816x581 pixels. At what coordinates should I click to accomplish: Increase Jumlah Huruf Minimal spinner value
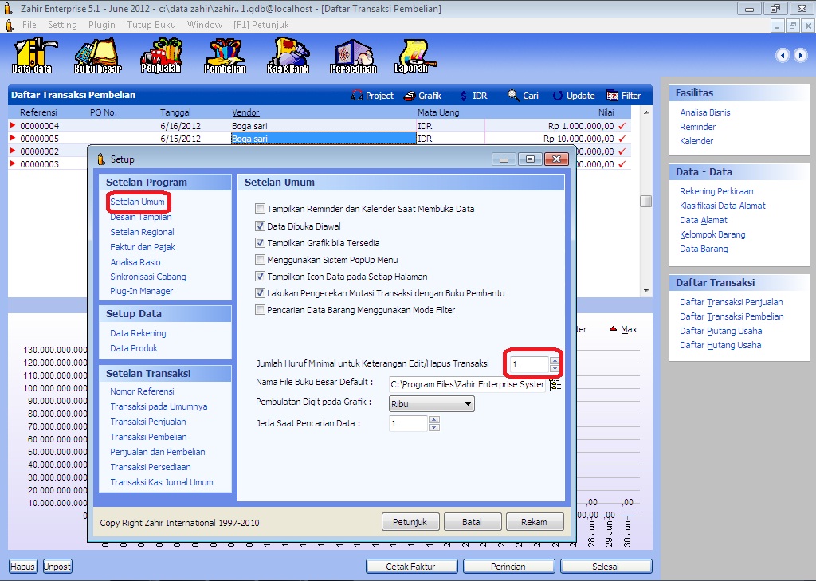[555, 360]
